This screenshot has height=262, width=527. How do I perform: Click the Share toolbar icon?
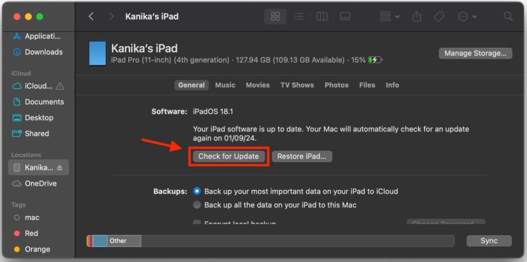(417, 16)
